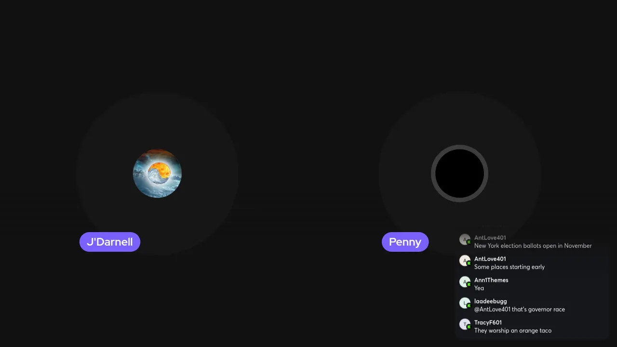617x347 pixels.
Task: Click laadeebugg's chat avatar icon
Action: point(465,303)
